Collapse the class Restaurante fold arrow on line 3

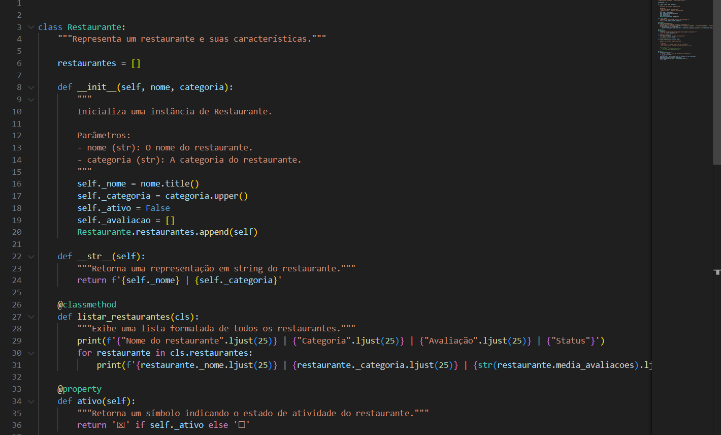point(31,27)
